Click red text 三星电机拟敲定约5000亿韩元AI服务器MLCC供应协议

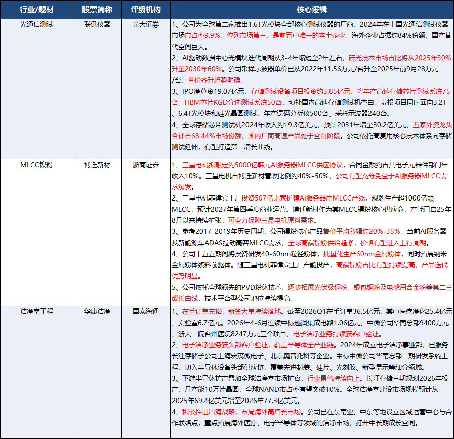(x=262, y=165)
